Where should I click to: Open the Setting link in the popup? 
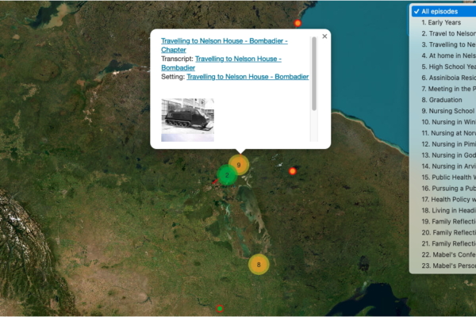[x=248, y=77]
